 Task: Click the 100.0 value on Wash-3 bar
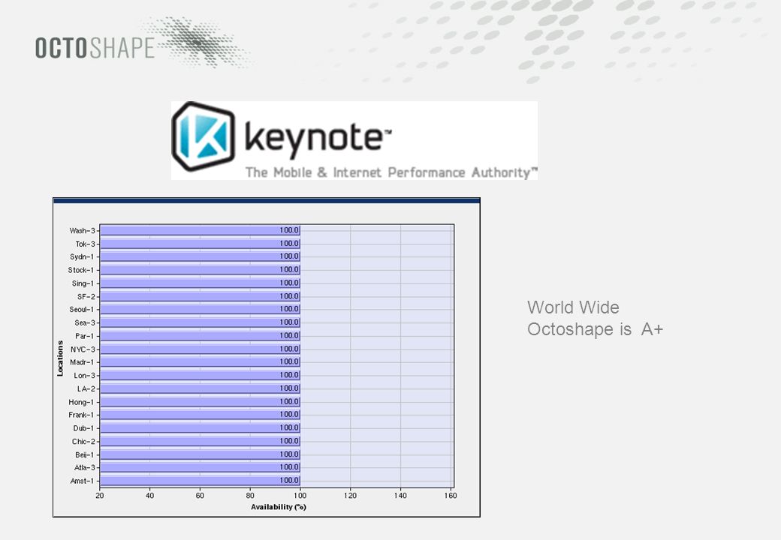coord(289,230)
